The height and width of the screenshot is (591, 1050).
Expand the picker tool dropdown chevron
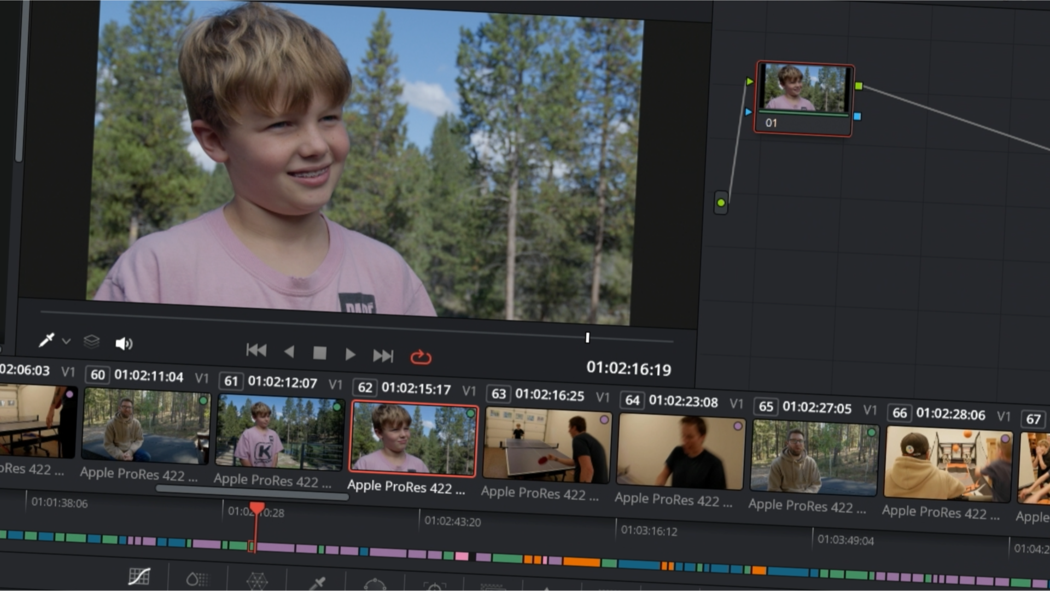click(x=66, y=341)
